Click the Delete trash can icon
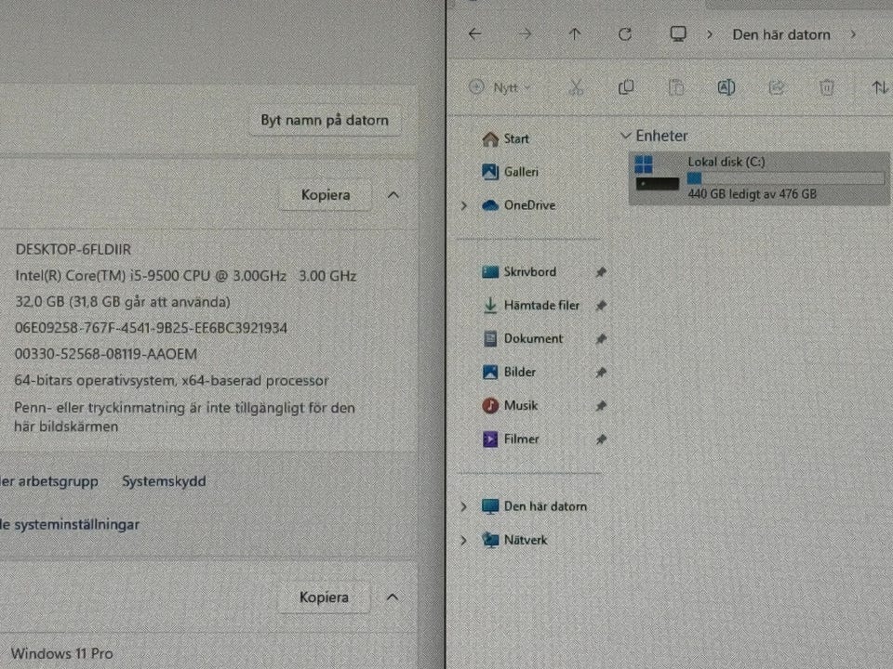This screenshot has height=669, width=893. click(826, 87)
